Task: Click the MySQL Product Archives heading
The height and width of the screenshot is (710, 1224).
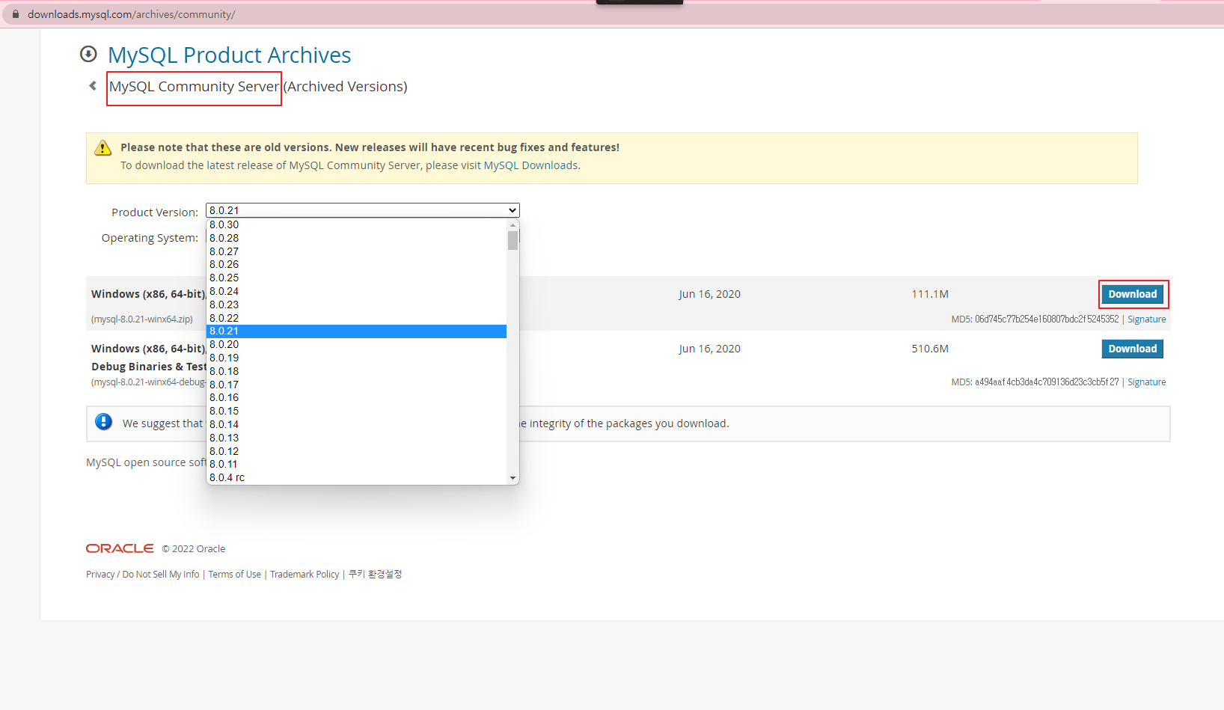Action: (229, 55)
